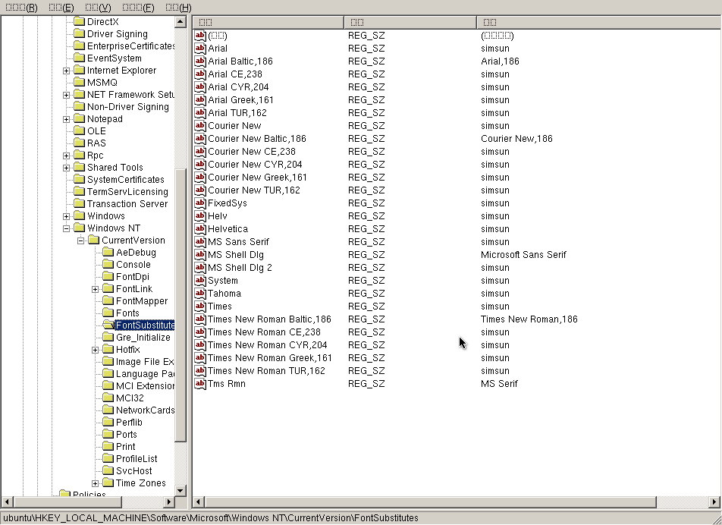Open the menu marked (E)

[61, 8]
